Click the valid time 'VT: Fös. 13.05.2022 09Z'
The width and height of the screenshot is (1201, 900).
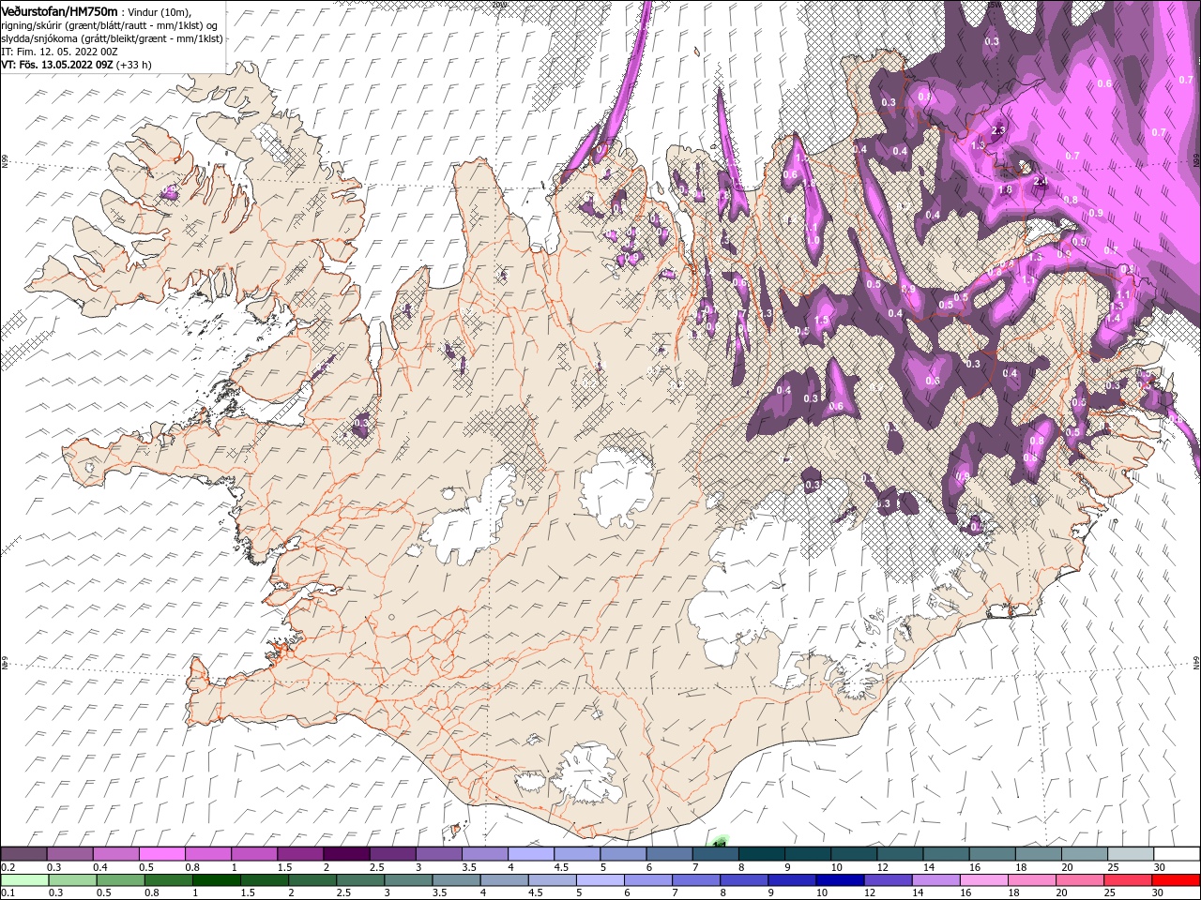(57, 65)
